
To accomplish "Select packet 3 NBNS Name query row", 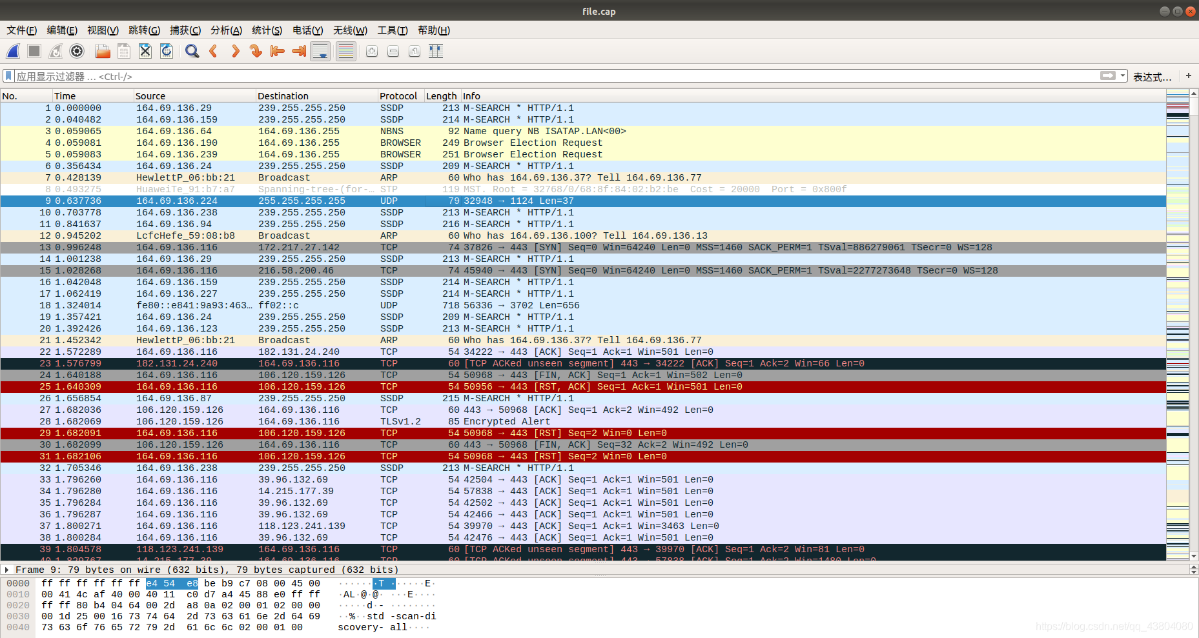I will 583,131.
